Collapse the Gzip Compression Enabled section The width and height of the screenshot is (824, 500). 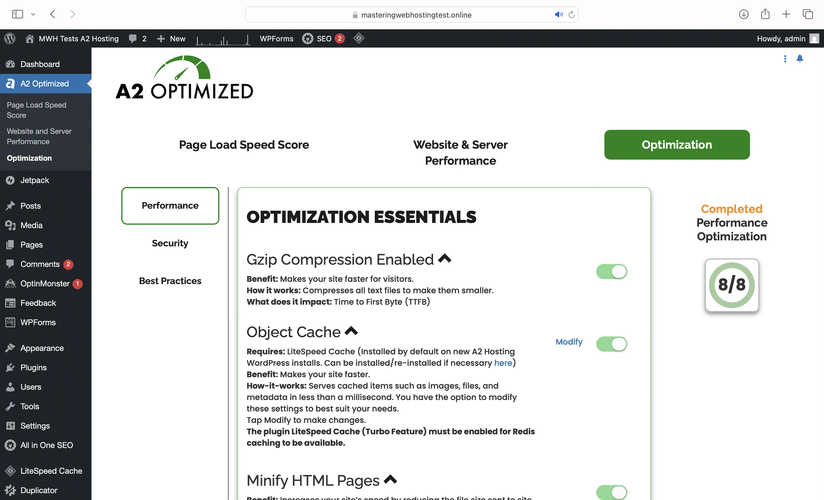[x=444, y=259]
